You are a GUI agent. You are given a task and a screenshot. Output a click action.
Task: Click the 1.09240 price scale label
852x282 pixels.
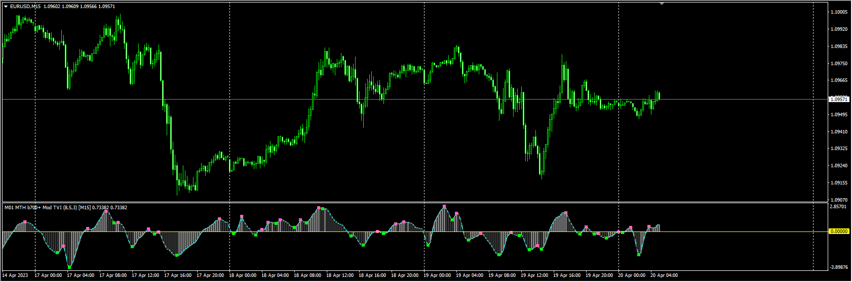[x=839, y=166]
